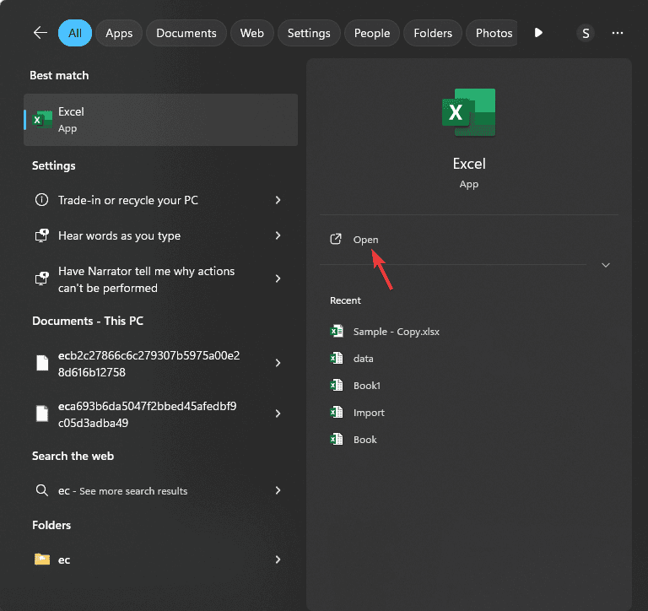Click the large Excel app icon
Screen dimensions: 648x611
[x=468, y=113]
